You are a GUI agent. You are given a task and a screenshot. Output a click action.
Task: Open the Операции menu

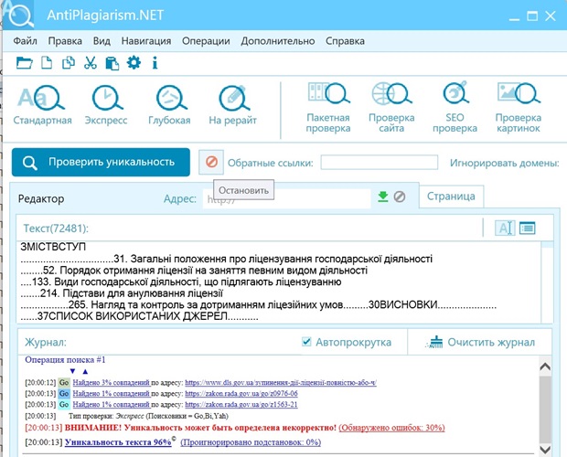tap(206, 41)
